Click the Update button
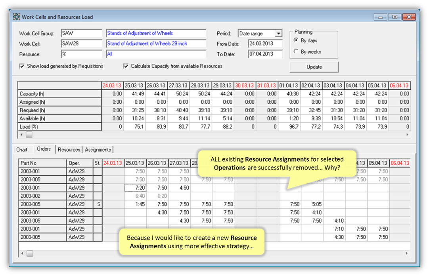Screen dimensions: 429x276 [314, 67]
